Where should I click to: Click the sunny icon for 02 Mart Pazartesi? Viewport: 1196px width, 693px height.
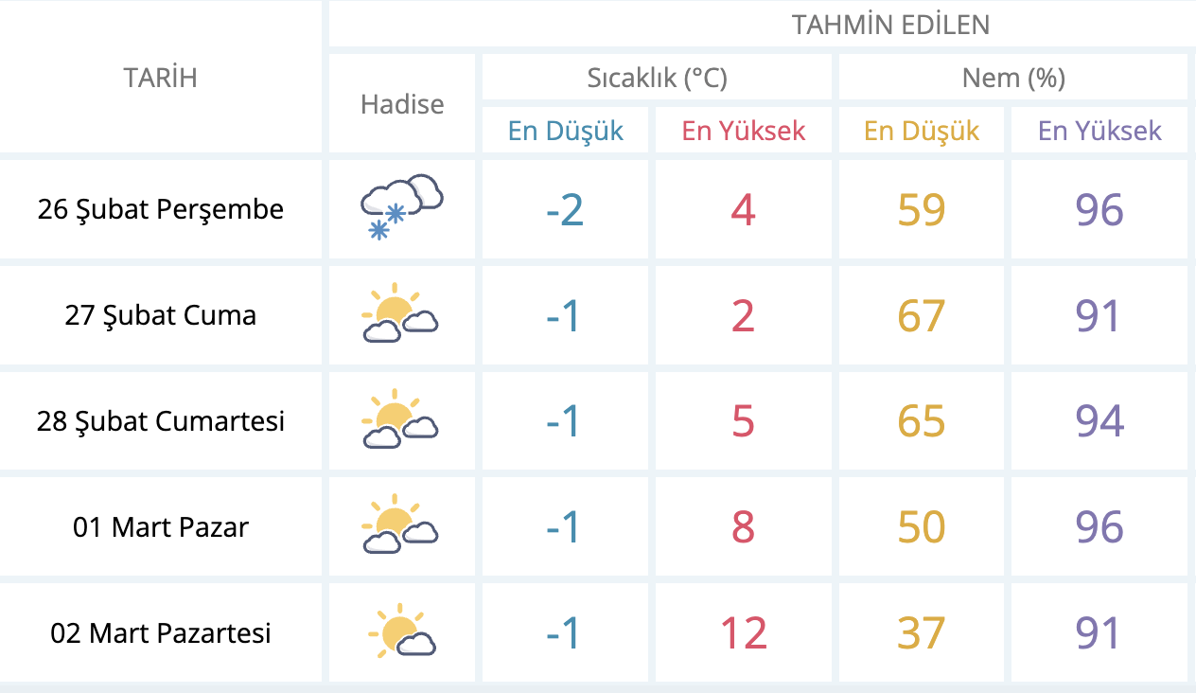click(x=401, y=631)
